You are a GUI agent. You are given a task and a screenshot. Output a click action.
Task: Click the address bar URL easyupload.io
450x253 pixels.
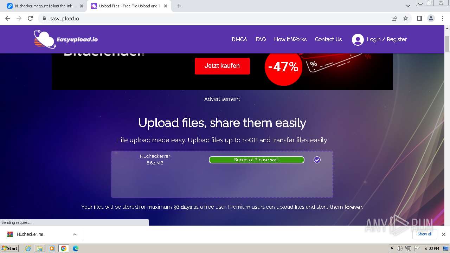coord(64,19)
